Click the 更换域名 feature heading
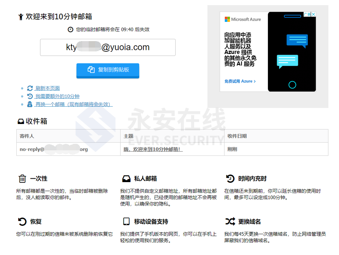Screen dimensions: 339x255 [x=249, y=222]
